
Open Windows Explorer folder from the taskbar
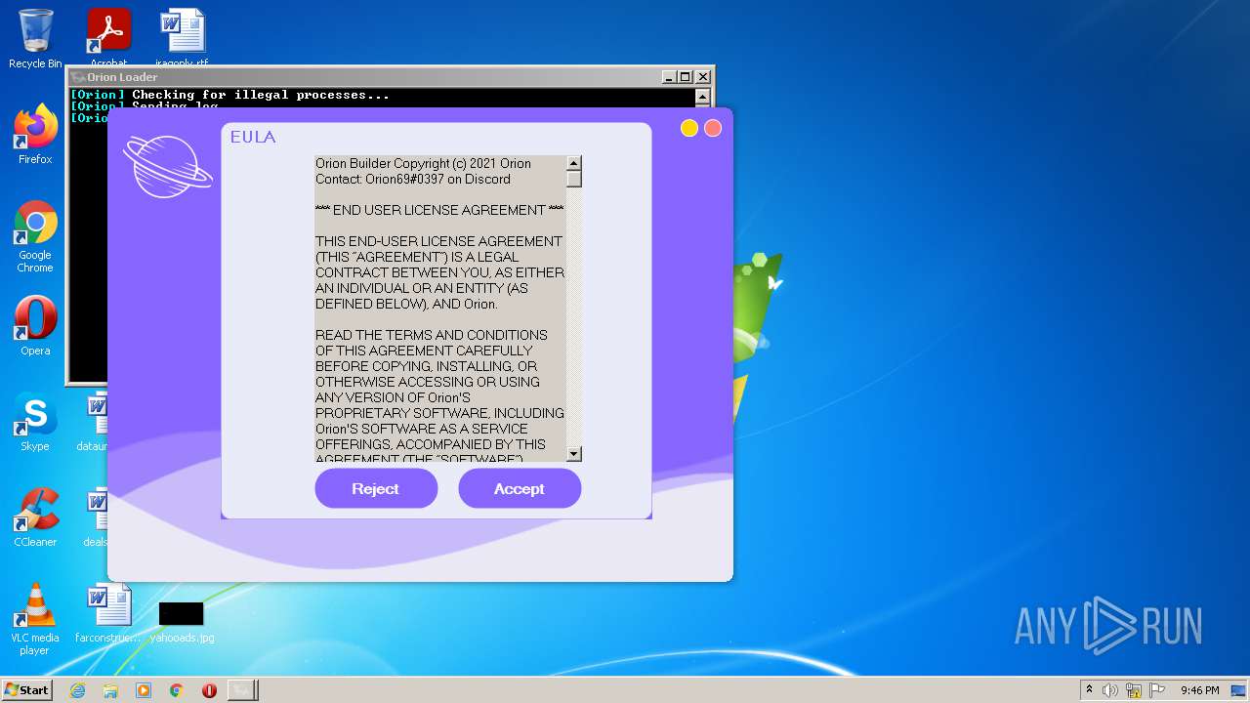110,690
